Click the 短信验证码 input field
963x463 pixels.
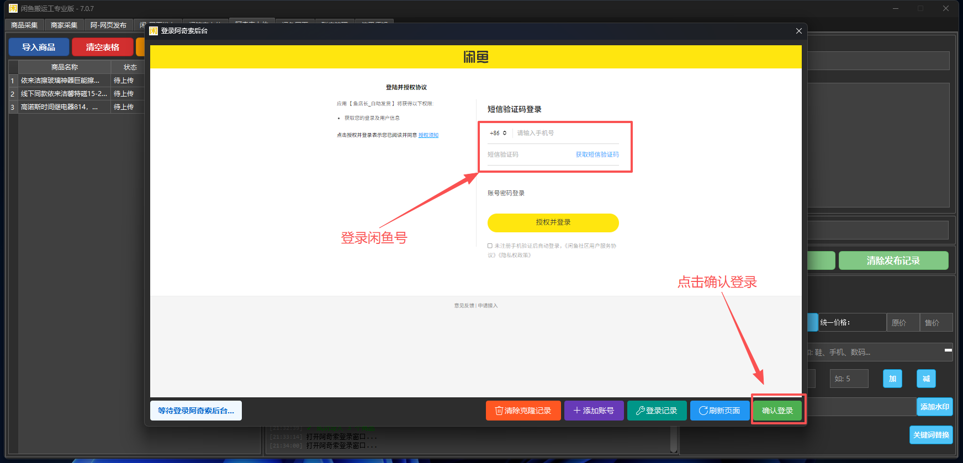coord(527,155)
